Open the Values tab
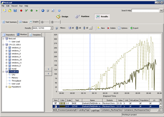Image resolution: width=164 pixels, height=117 pixels. (23, 22)
